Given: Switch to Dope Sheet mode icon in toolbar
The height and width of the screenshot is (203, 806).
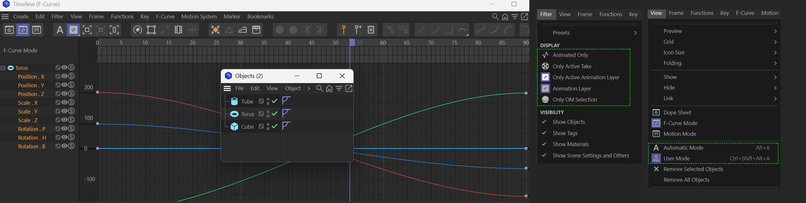Looking at the screenshot, I should coord(9,30).
